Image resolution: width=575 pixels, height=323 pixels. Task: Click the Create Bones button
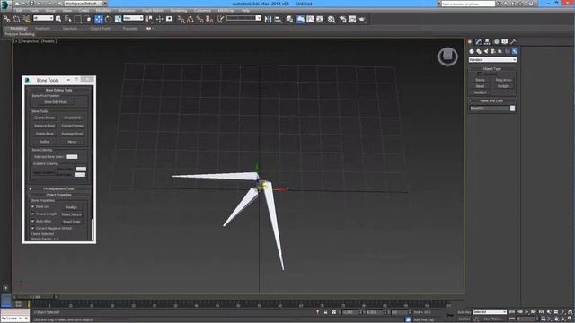click(45, 118)
